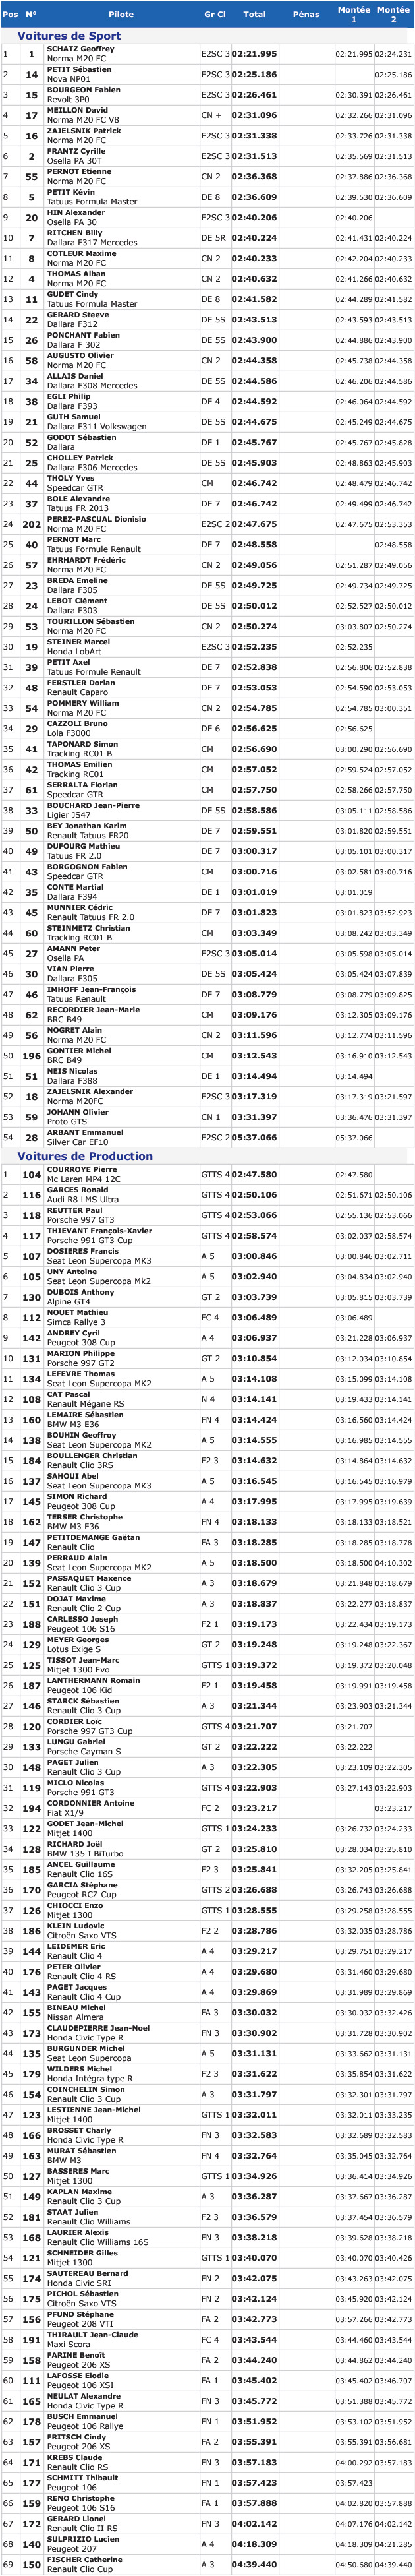This screenshot has width=415, height=2576.
Task: Select driver name "SAUTEREAU Bernard"
Action: point(88,2273)
